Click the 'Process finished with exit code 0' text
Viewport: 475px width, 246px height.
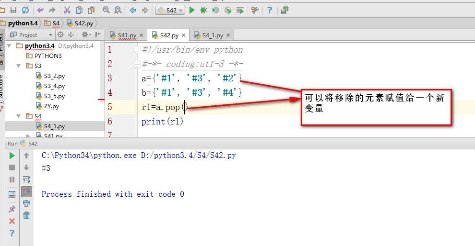(x=113, y=194)
